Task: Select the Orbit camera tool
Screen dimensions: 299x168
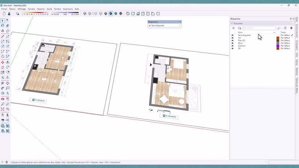Action: [x=3, y=99]
